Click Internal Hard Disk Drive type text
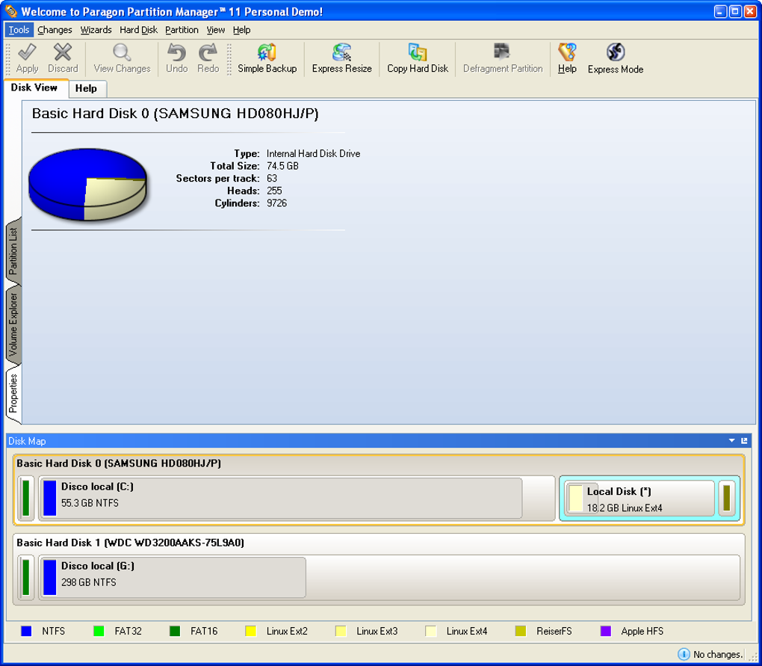This screenshot has height=666, width=762. pos(314,154)
